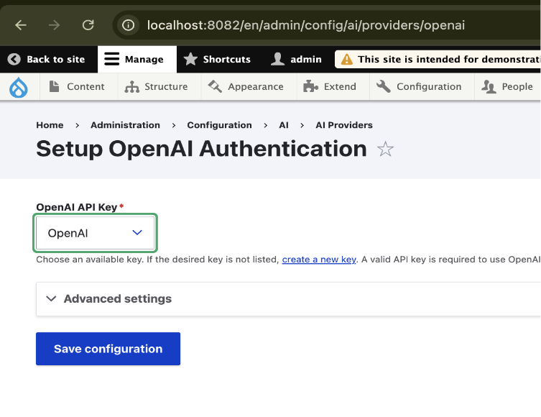Image resolution: width=541 pixels, height=417 pixels.
Task: Follow the Administration breadcrumb link
Action: click(x=125, y=125)
